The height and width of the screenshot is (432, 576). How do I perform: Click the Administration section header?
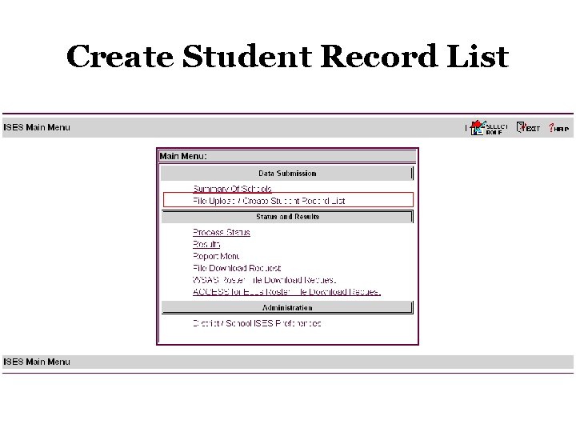[287, 307]
